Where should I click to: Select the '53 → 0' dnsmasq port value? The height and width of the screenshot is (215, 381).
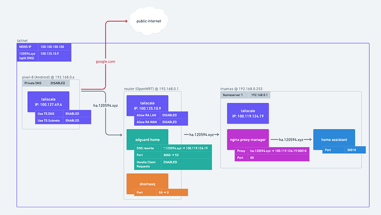(x=172, y=192)
